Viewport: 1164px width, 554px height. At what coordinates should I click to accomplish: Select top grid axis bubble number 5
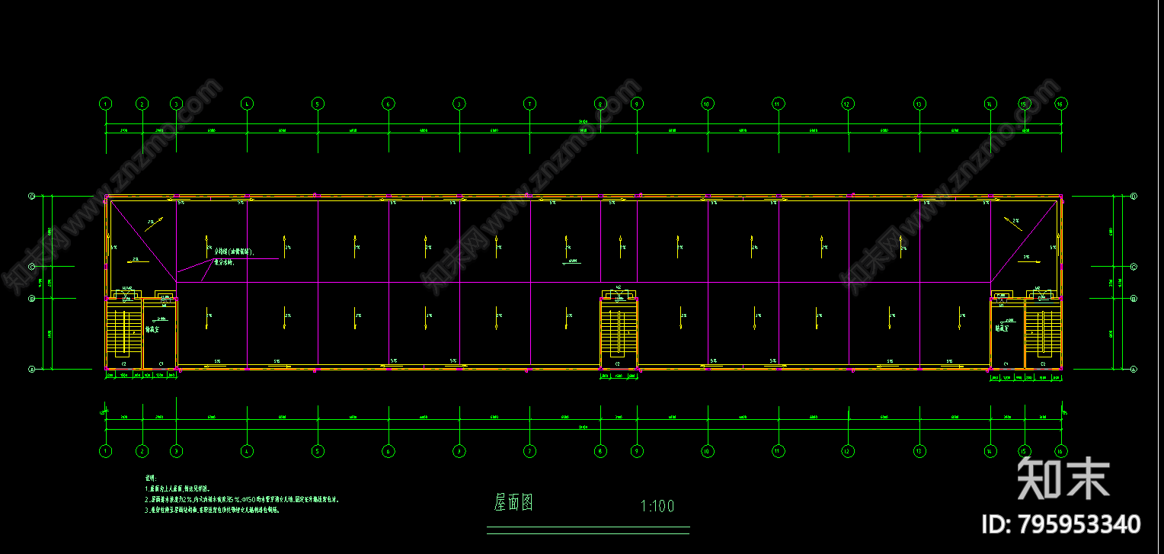[x=318, y=103]
